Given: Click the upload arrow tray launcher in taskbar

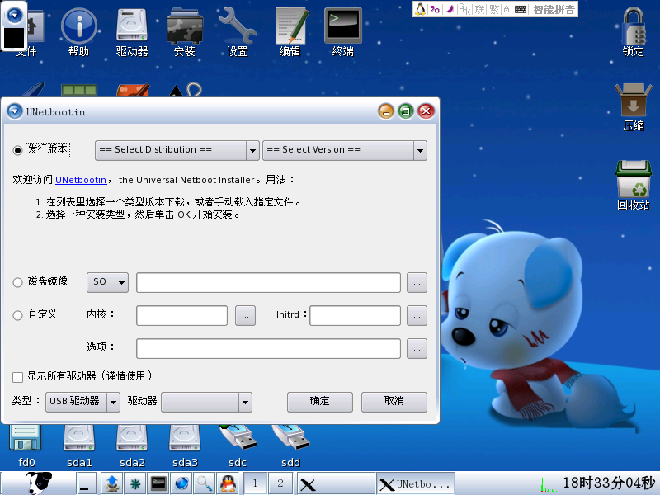Looking at the screenshot, I should tap(112, 483).
